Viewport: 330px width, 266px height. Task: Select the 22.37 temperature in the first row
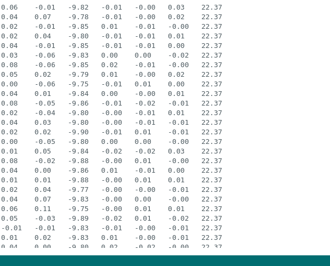coord(212,7)
